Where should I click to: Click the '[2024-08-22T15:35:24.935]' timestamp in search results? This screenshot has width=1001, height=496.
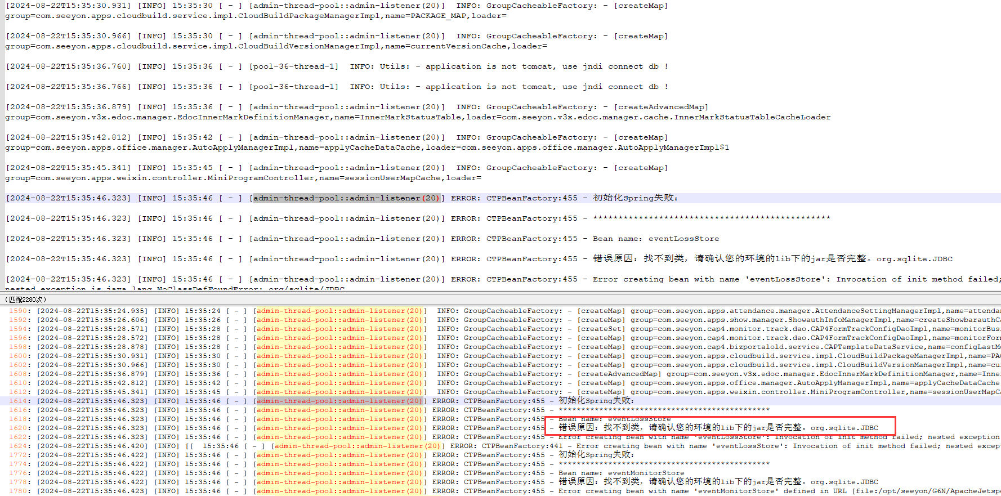click(92, 311)
